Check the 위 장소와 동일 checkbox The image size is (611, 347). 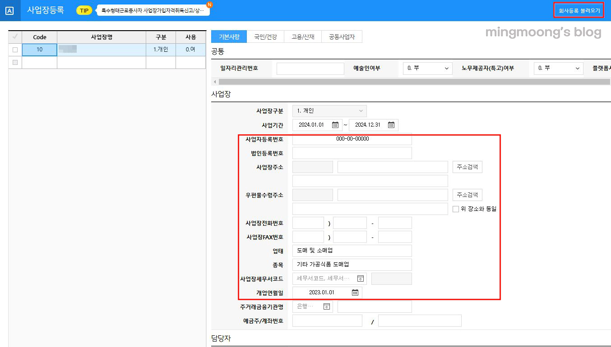pos(456,208)
